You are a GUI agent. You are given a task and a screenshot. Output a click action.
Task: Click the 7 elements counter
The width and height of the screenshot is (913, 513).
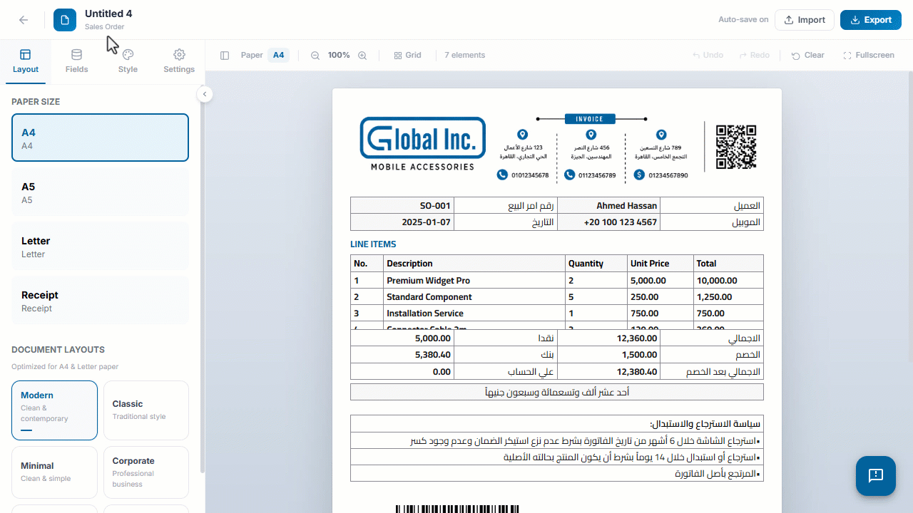tap(465, 56)
